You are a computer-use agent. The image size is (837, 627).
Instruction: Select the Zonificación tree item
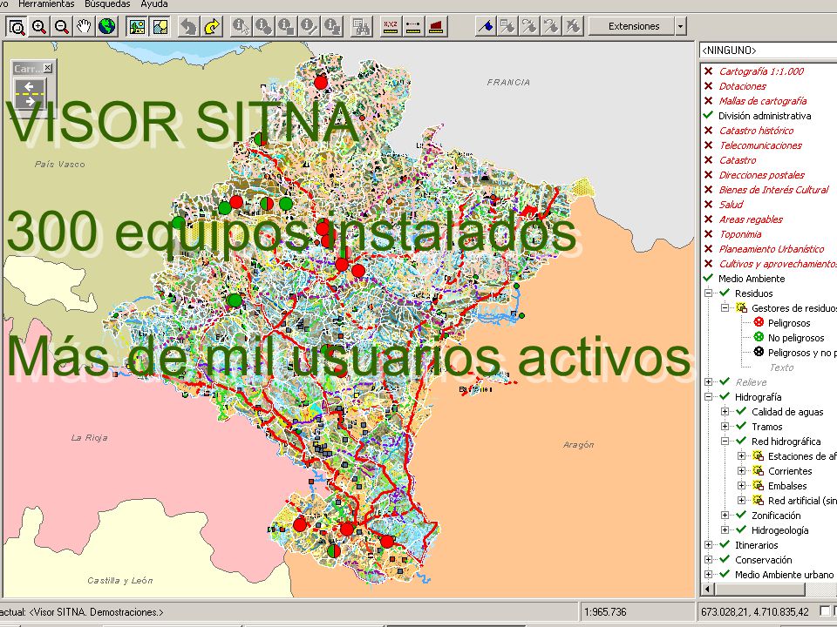pos(776,516)
